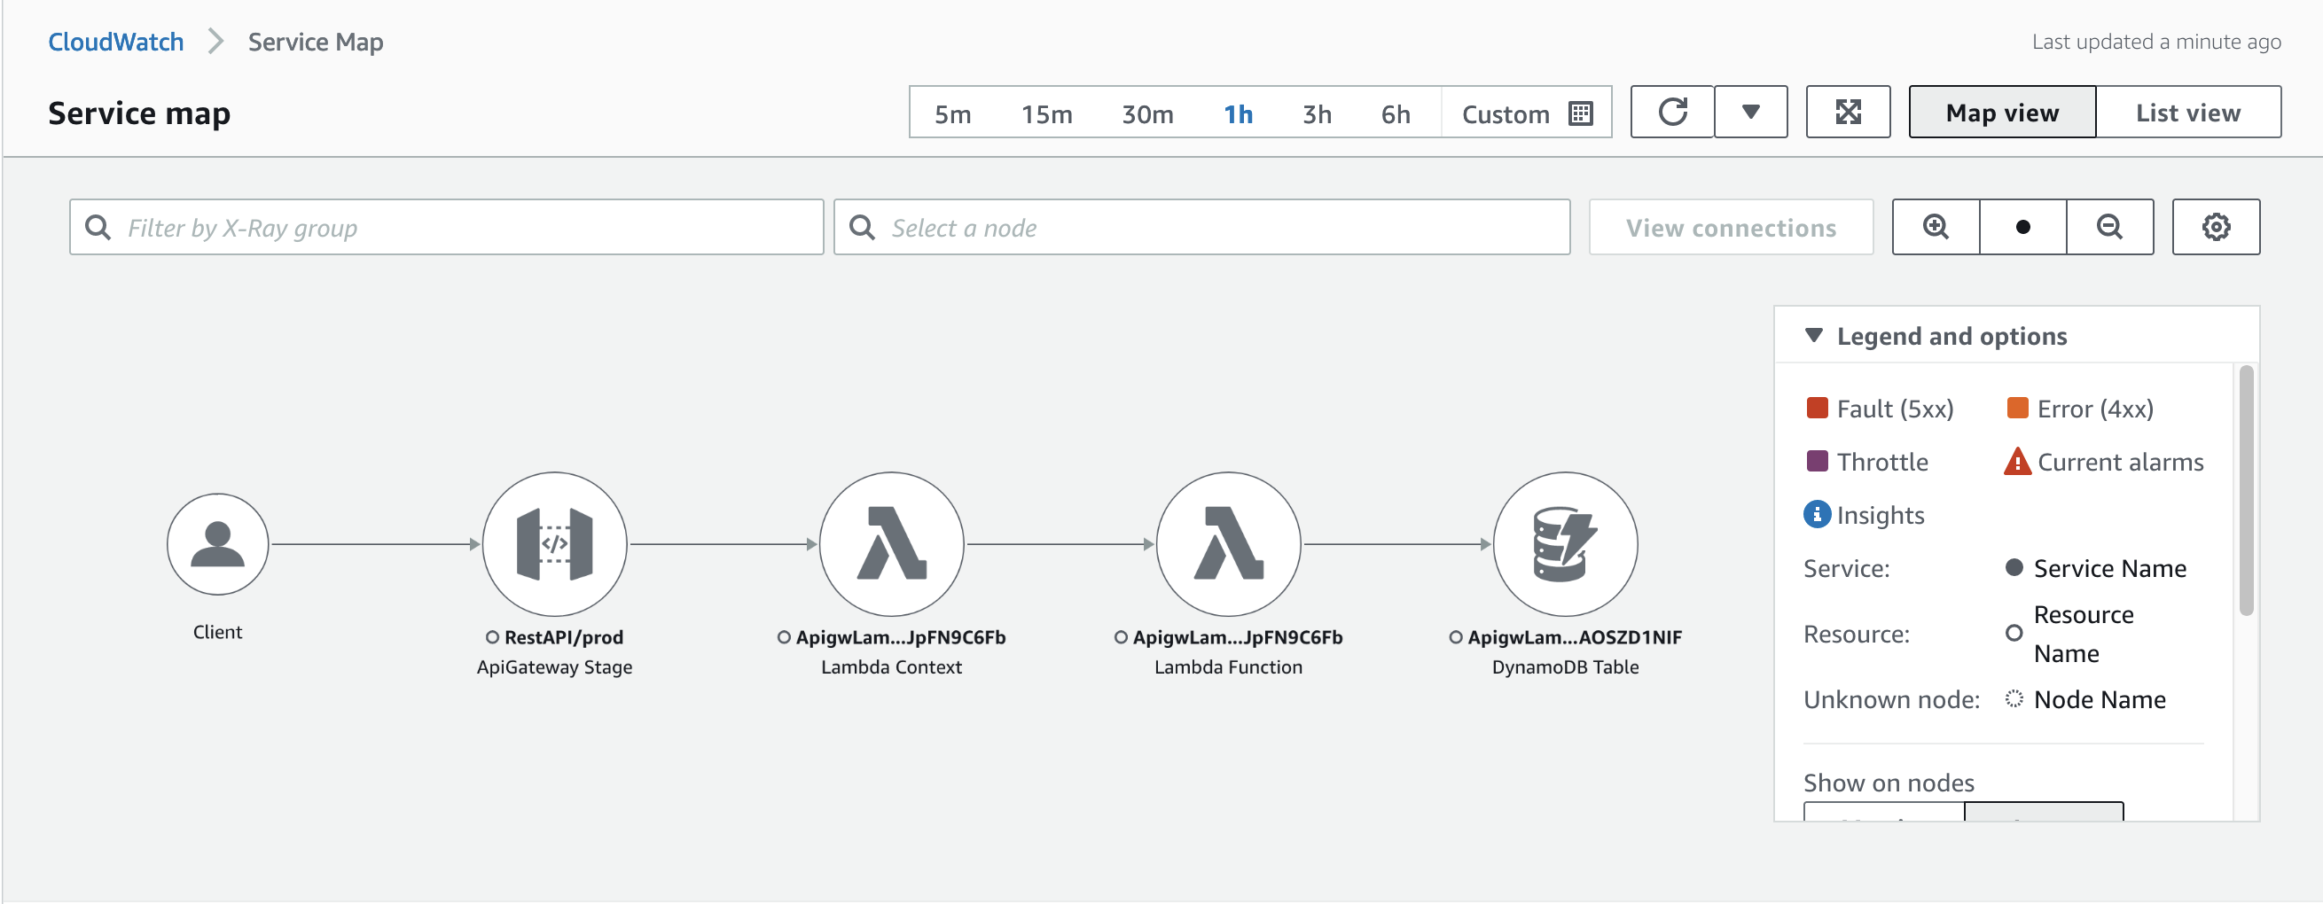Click the Error (4xx) orange swatch
The image size is (2323, 904).
point(2017,409)
